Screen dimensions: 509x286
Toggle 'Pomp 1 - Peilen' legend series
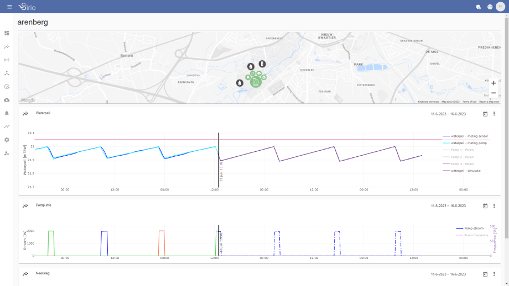point(462,150)
